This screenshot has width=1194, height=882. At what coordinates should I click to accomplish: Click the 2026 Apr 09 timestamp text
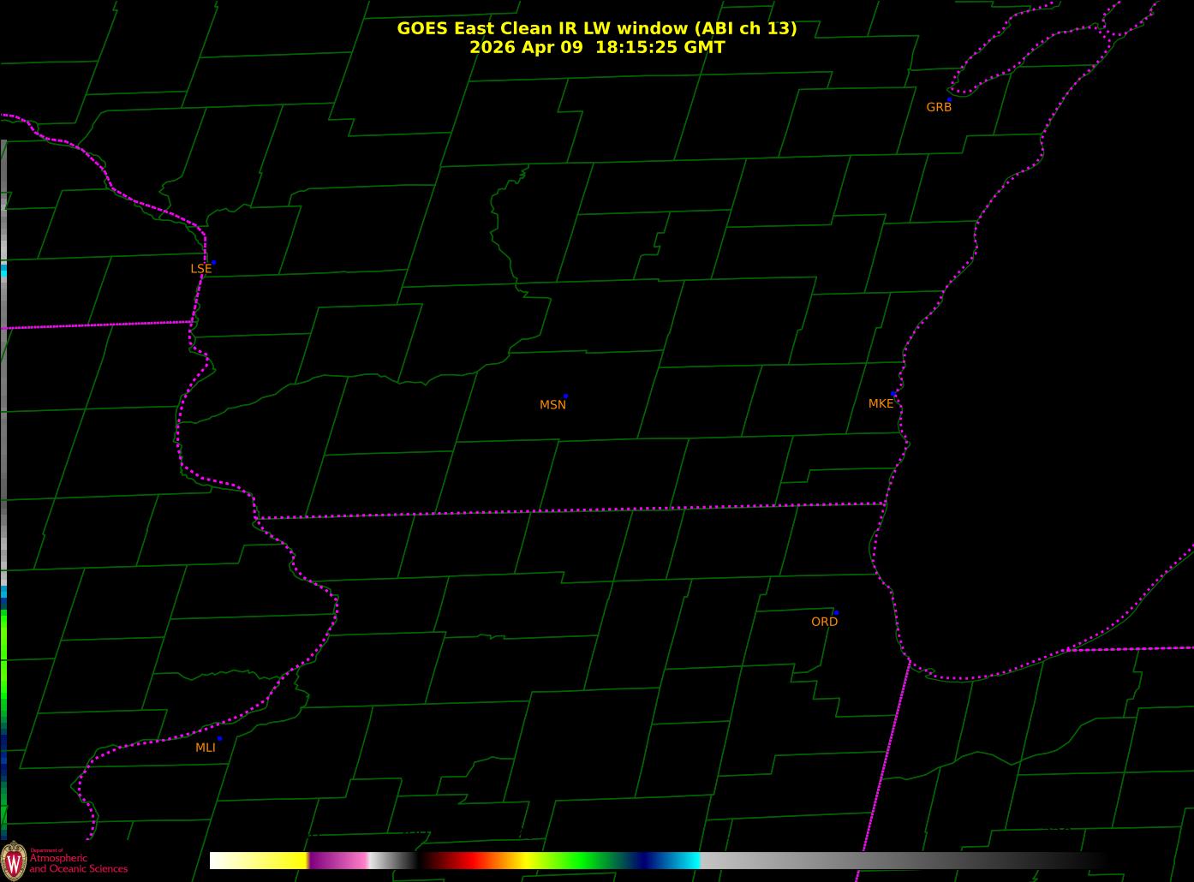click(x=597, y=47)
